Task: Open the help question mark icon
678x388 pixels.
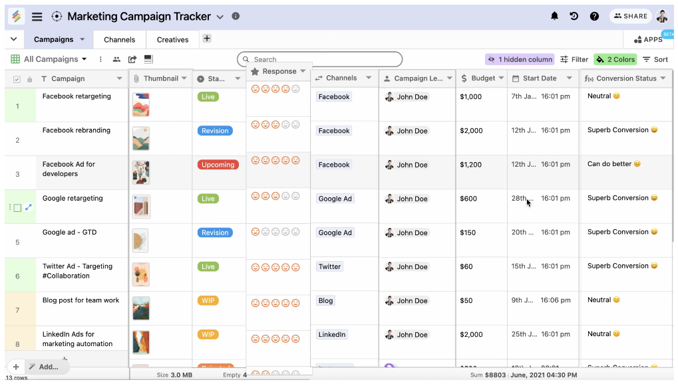Action: (x=595, y=17)
